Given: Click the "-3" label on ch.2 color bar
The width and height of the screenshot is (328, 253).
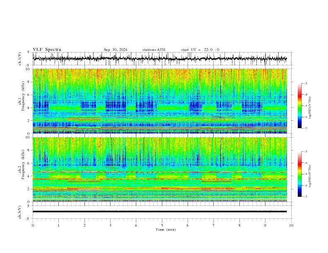Looking at the screenshot, I should (x=306, y=152).
